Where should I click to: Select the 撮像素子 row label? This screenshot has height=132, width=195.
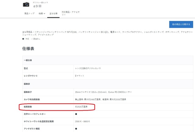point(28,91)
